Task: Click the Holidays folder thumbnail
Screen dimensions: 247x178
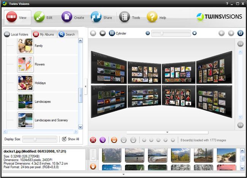Action: click(x=25, y=83)
